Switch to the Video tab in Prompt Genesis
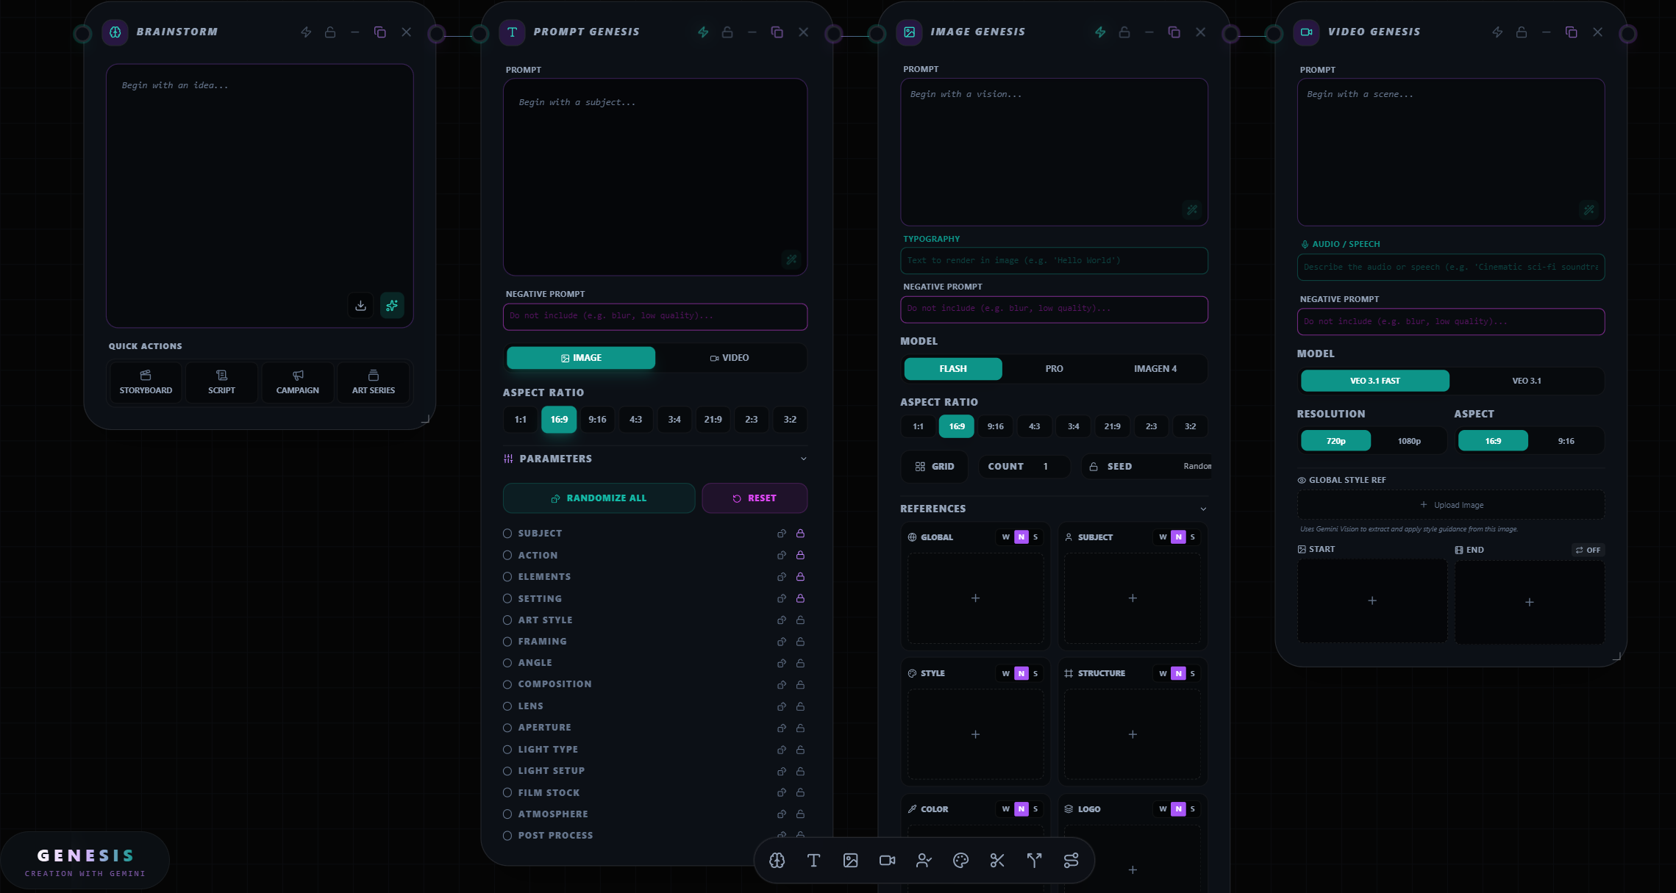Viewport: 1676px width, 893px height. [x=730, y=358]
